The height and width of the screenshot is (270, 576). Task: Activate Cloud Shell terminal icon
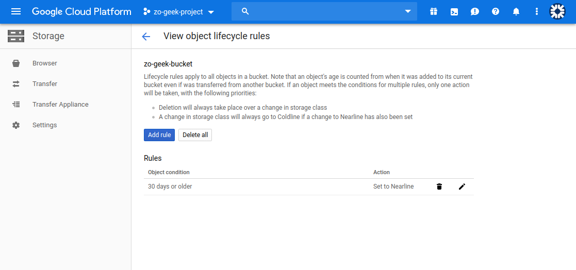(x=454, y=12)
